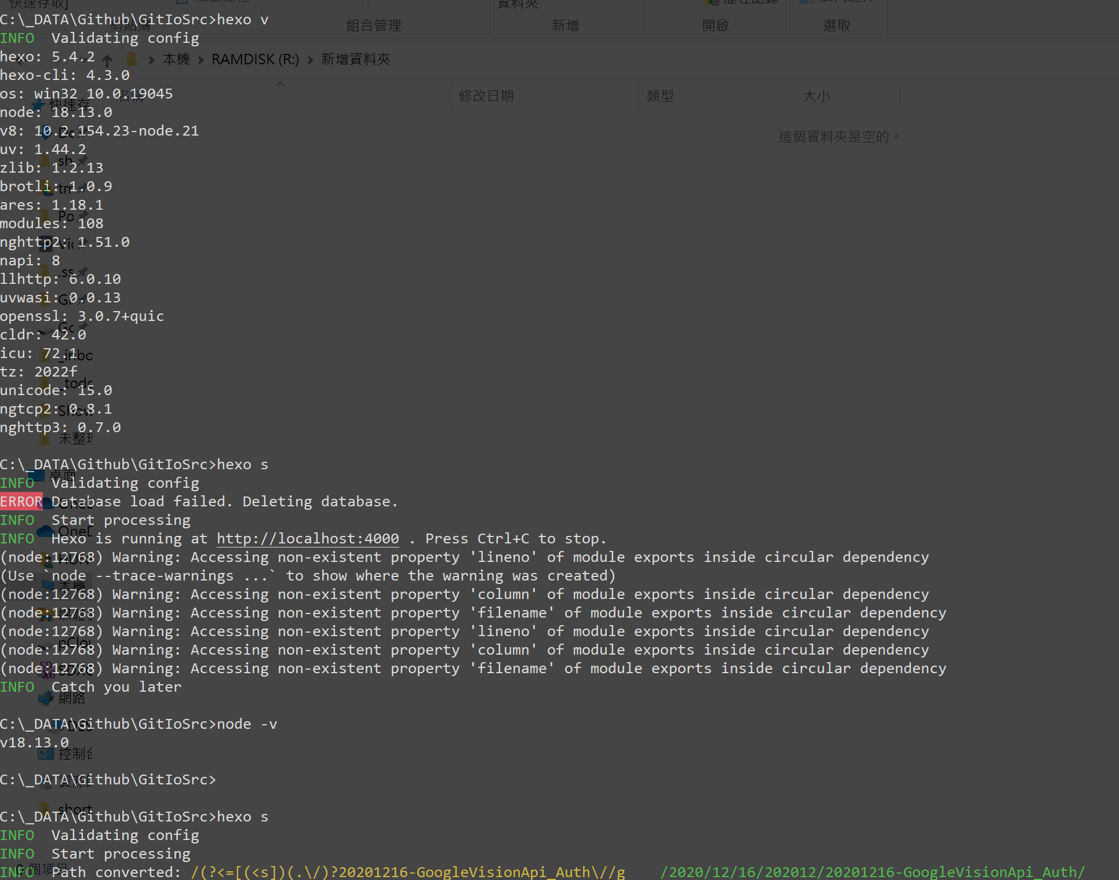Click the 'tz: 2022f' line
The width and height of the screenshot is (1119, 880).
coord(39,372)
